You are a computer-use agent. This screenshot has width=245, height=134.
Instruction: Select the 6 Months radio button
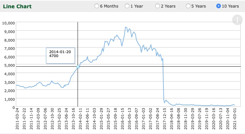click(97, 6)
